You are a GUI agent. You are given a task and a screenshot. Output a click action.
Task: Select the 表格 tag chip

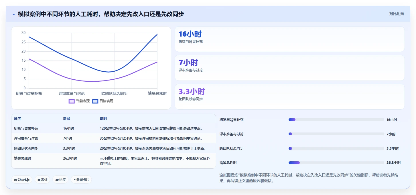pyautogui.click(x=42, y=180)
